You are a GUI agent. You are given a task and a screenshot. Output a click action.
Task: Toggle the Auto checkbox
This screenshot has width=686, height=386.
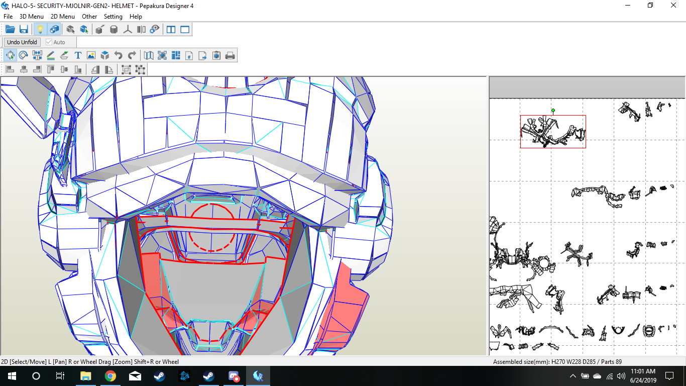pos(49,42)
